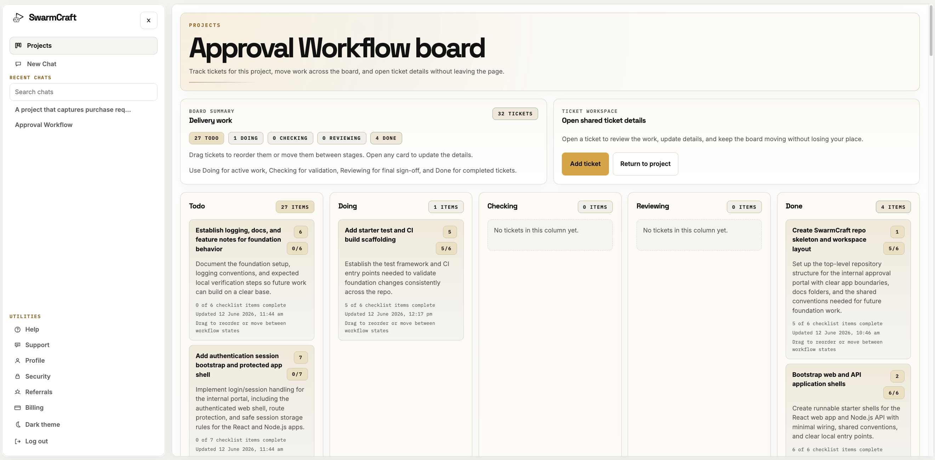The width and height of the screenshot is (935, 460).
Task: Click the Projects board icon
Action: [18, 45]
